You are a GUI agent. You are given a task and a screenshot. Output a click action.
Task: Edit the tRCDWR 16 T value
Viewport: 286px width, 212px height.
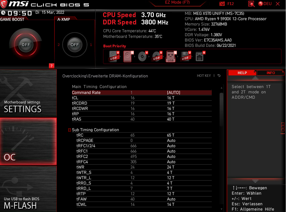click(171, 109)
